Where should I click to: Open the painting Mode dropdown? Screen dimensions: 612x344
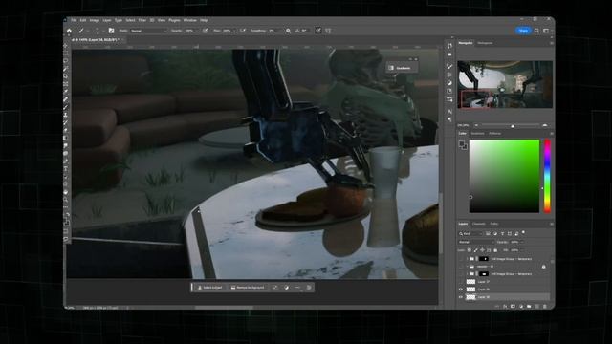click(x=148, y=31)
